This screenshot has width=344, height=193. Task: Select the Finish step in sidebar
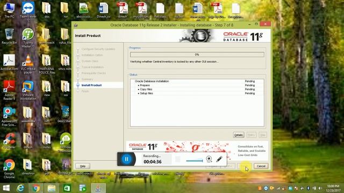(x=85, y=91)
